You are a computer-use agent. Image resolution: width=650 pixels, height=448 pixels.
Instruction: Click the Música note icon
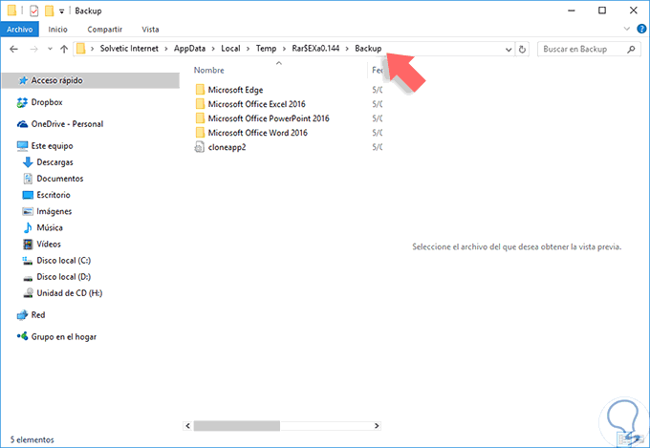point(28,227)
